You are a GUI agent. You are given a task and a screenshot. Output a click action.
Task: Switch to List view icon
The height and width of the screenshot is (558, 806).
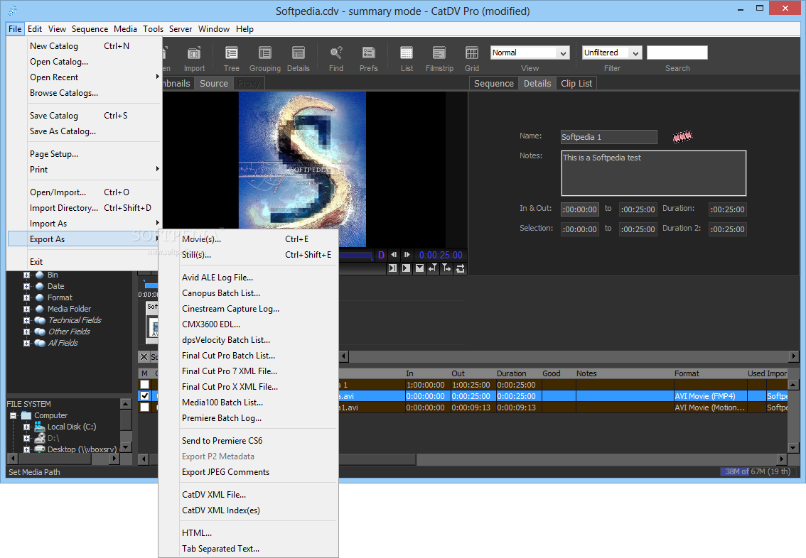(407, 53)
